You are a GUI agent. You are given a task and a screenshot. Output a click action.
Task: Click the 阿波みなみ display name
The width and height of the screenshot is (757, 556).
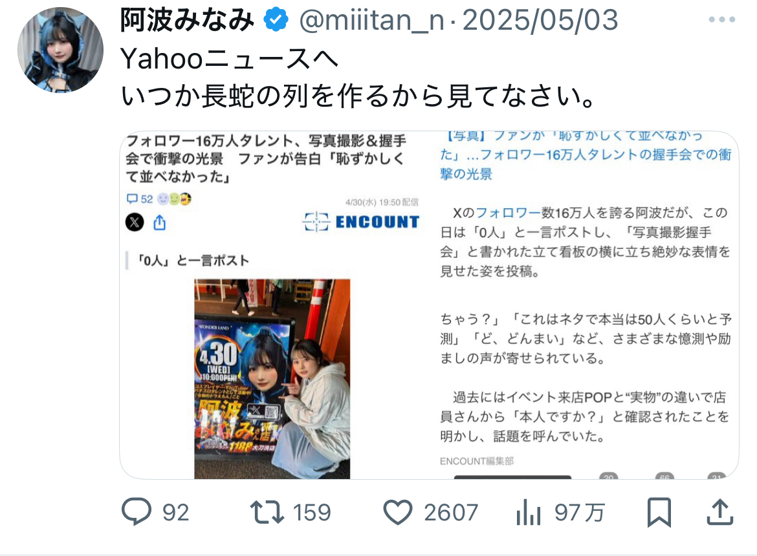(188, 20)
